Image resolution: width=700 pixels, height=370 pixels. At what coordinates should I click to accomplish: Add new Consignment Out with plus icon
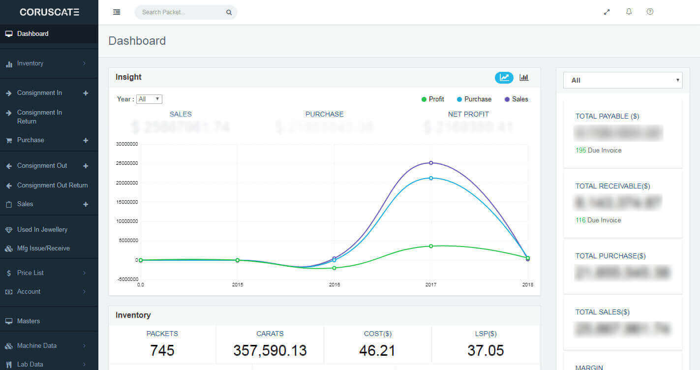coord(86,166)
